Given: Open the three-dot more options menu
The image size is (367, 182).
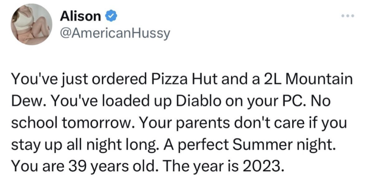Looking at the screenshot, I should click(x=347, y=16).
